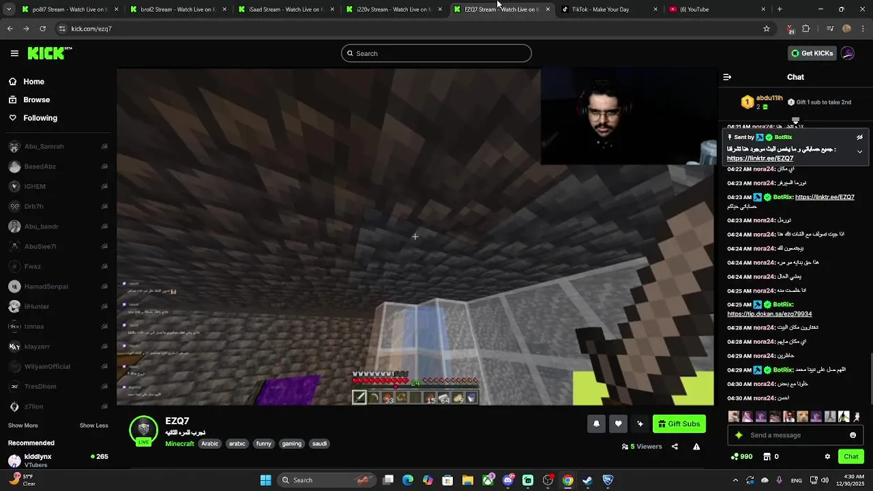Image resolution: width=873 pixels, height=491 pixels.
Task: Hide the pinned BotRix message
Action: pyautogui.click(x=859, y=137)
